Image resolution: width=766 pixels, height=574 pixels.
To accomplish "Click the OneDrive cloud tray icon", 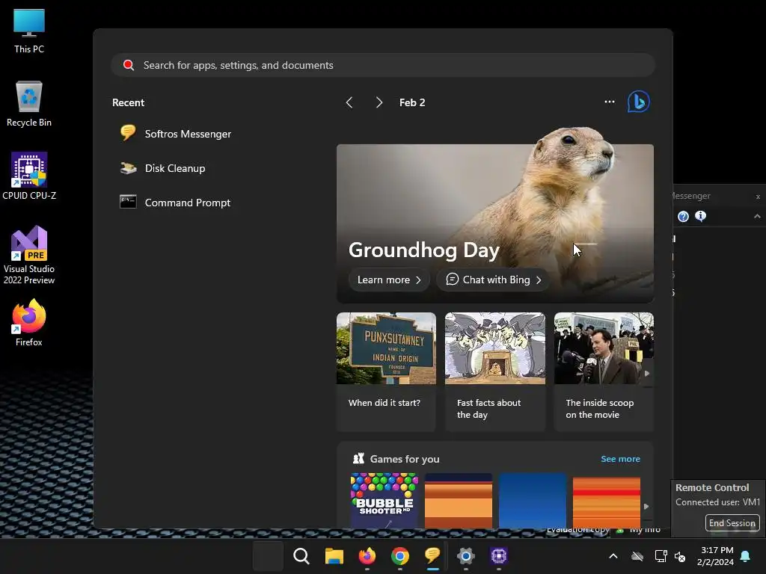I will (x=637, y=556).
